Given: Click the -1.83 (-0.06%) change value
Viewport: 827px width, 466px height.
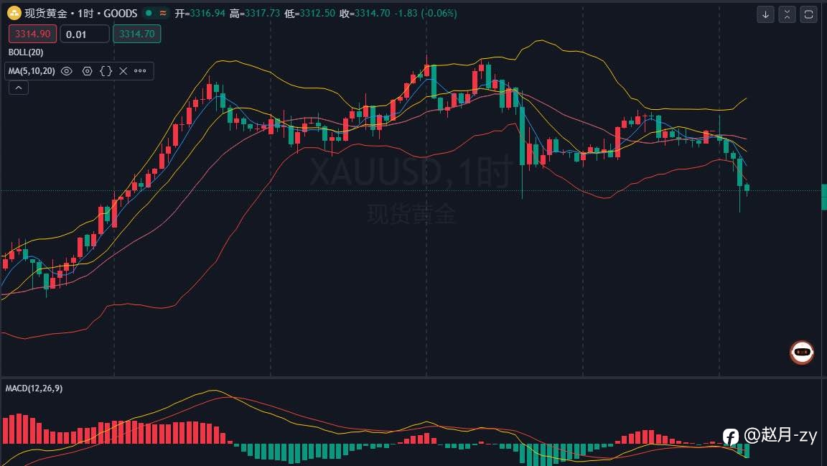Looking at the screenshot, I should (425, 13).
